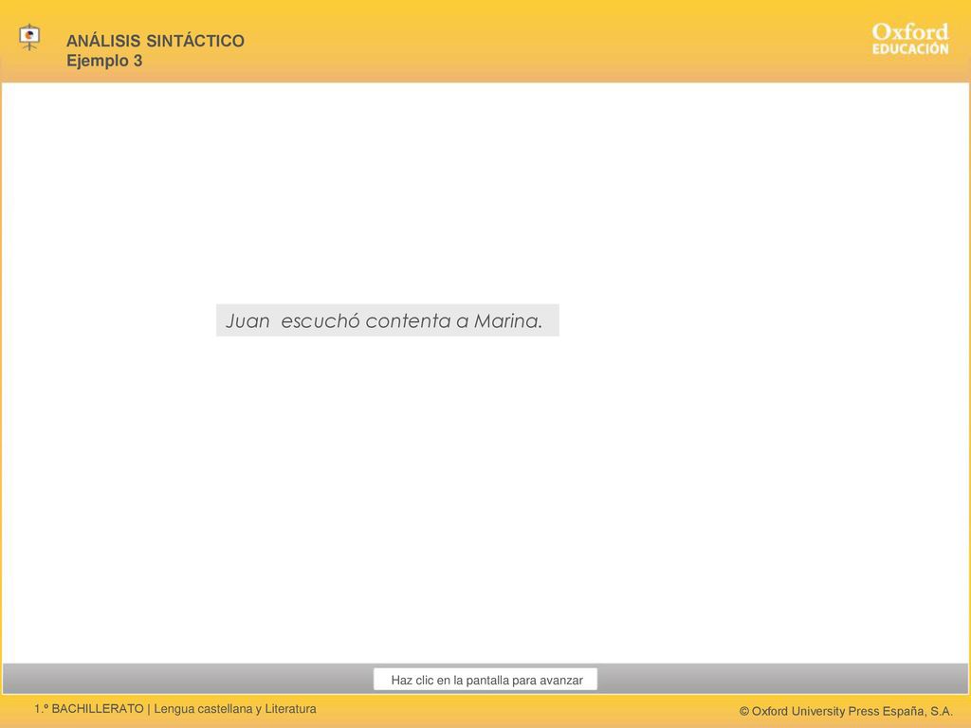The width and height of the screenshot is (971, 728).
Task: Click 'Haz clic en la pantalla para avanzar' button
Action: (x=485, y=679)
